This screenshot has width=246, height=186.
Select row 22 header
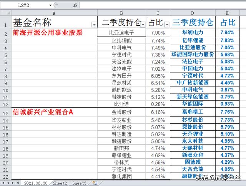coord(6,176)
